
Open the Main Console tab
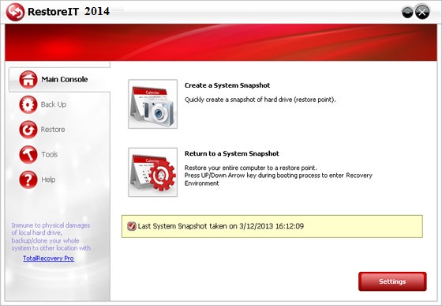pyautogui.click(x=59, y=80)
